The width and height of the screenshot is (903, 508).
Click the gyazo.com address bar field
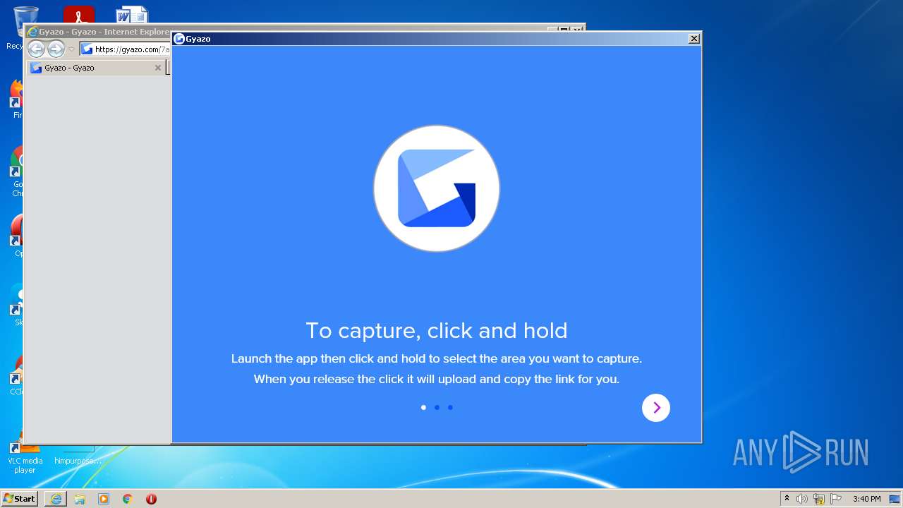tap(125, 49)
